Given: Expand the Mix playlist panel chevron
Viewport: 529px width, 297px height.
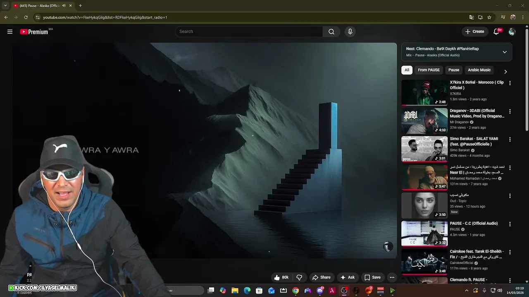Looking at the screenshot, I should tap(505, 52).
